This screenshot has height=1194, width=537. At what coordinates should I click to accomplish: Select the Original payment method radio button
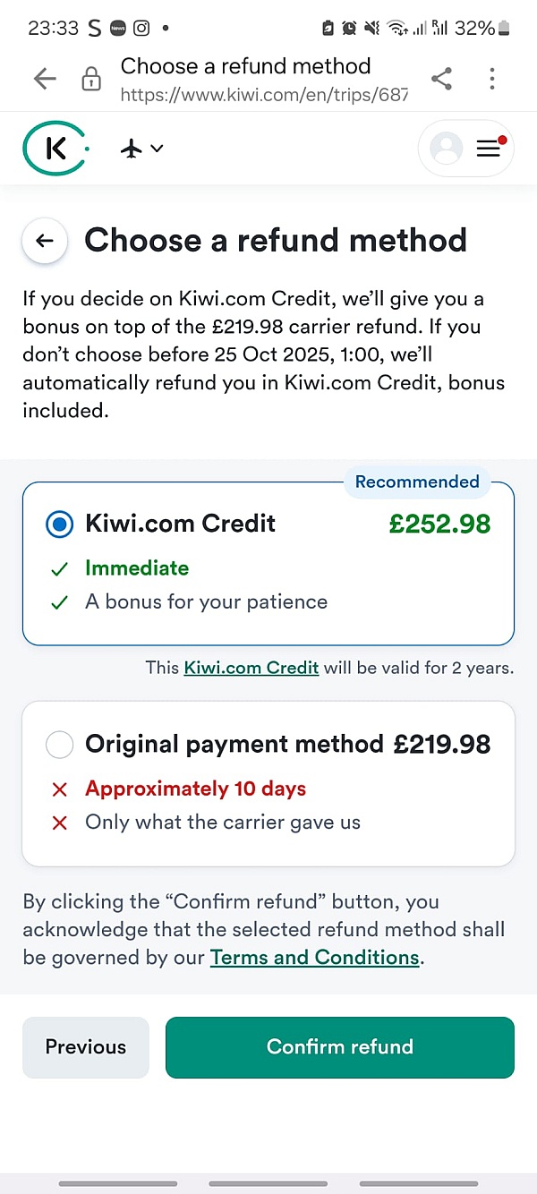60,745
